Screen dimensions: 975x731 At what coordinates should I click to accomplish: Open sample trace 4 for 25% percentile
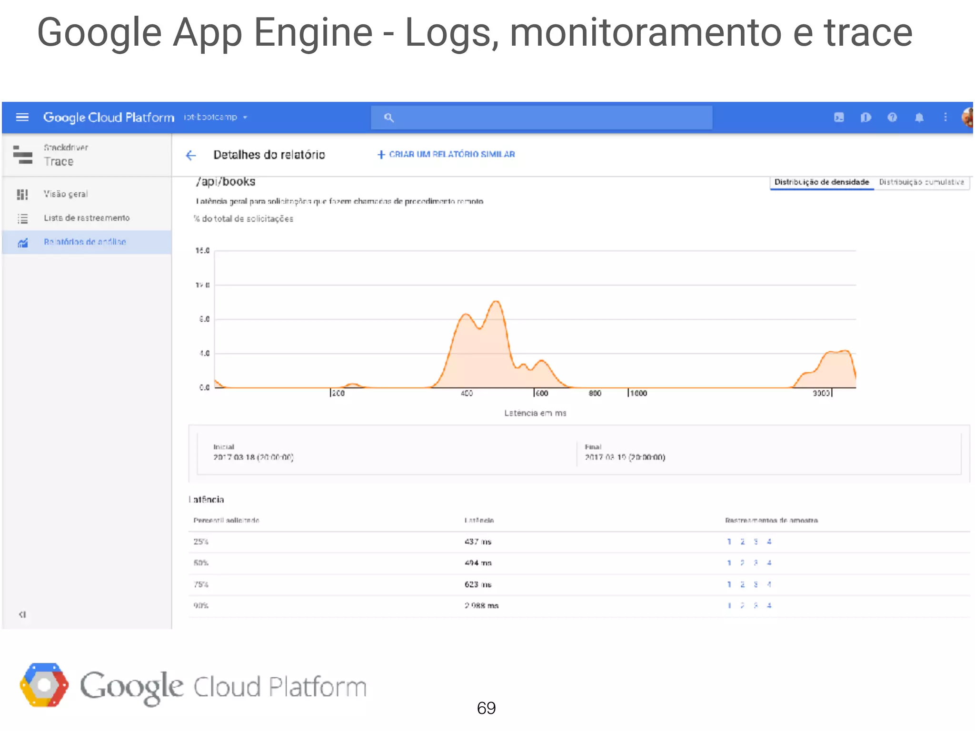click(x=769, y=542)
